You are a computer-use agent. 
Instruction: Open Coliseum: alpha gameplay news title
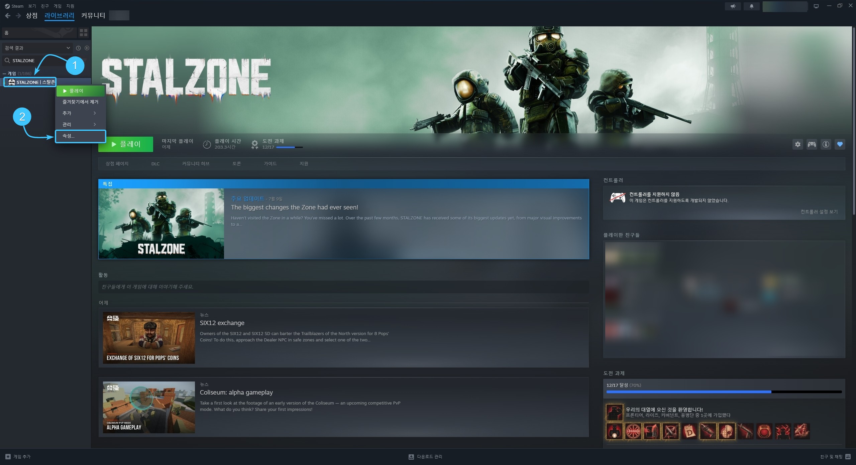[236, 393]
